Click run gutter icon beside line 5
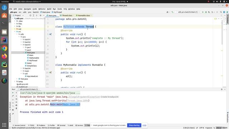The height and width of the screenshot is (129, 229). tap(50, 34)
